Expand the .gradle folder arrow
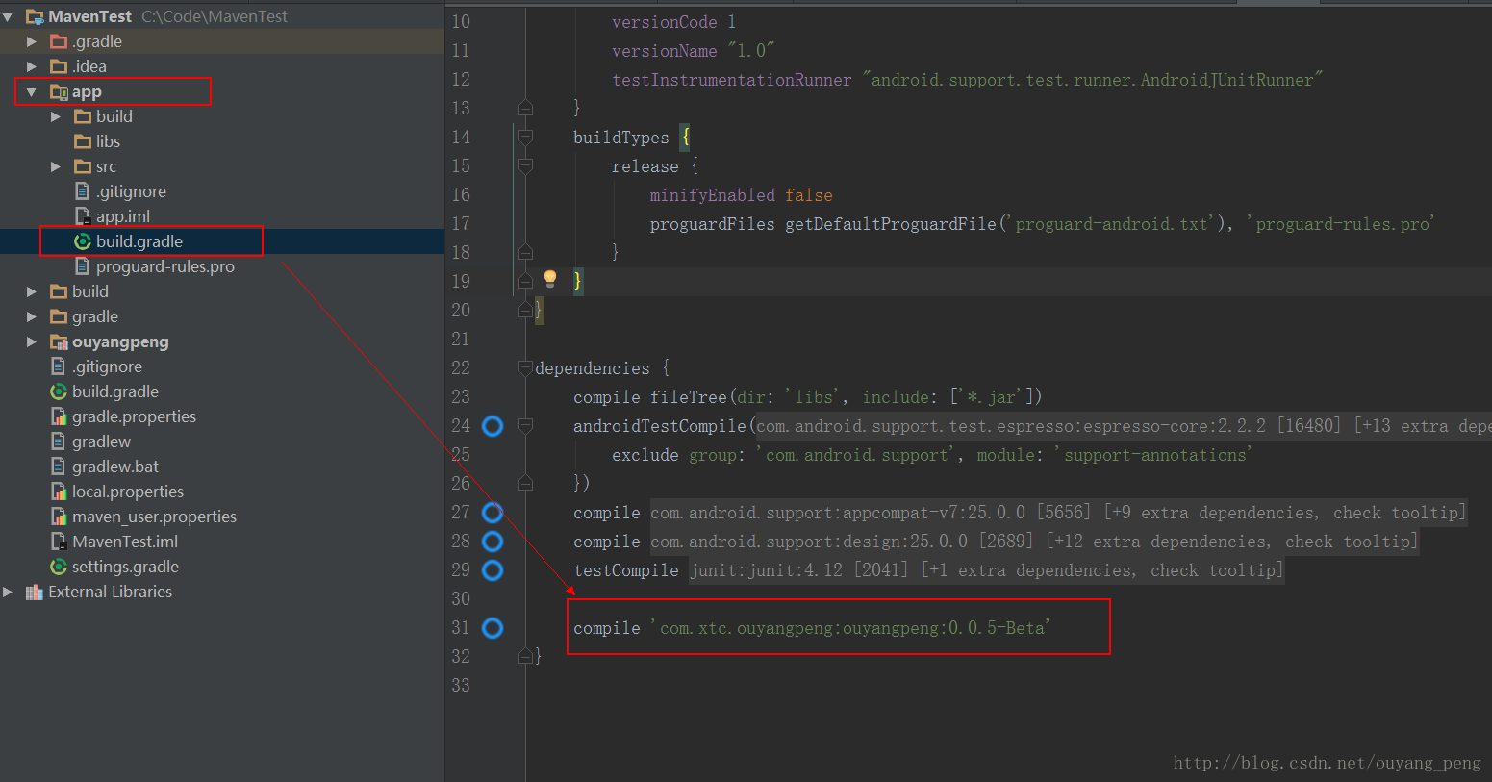This screenshot has height=782, width=1492. [32, 41]
